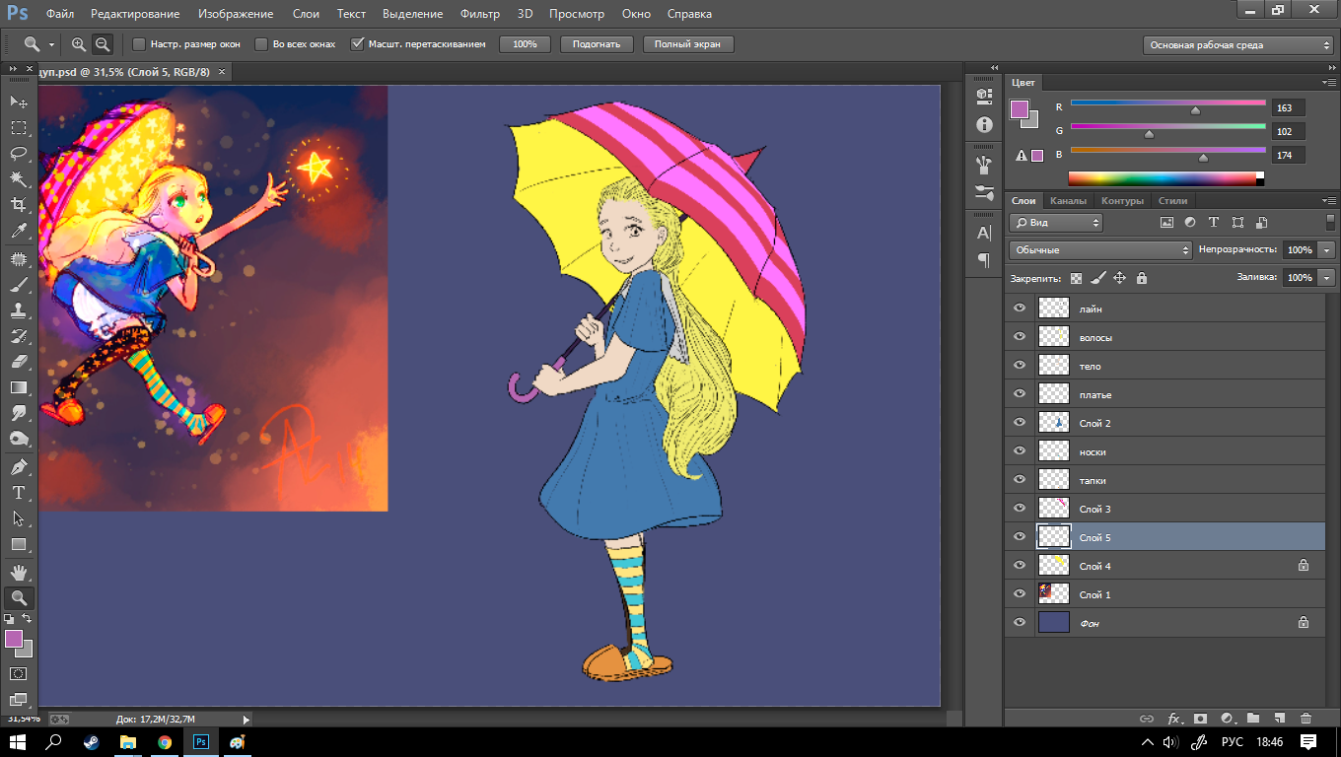This screenshot has width=1341, height=757.
Task: Open zoom tool preset picker arrow
Action: (x=51, y=45)
